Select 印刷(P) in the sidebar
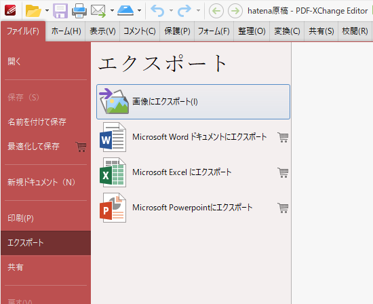 pos(45,218)
